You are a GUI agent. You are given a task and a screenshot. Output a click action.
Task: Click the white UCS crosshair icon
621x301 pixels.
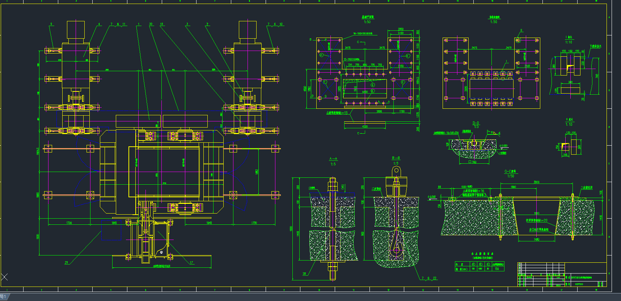point(4,277)
